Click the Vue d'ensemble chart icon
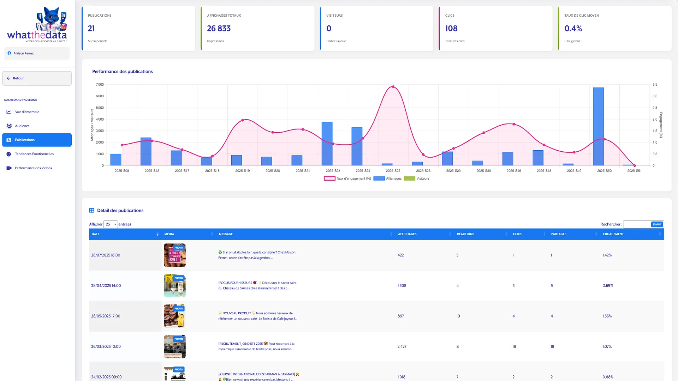Screen dimensions: 678x381 click(9, 112)
